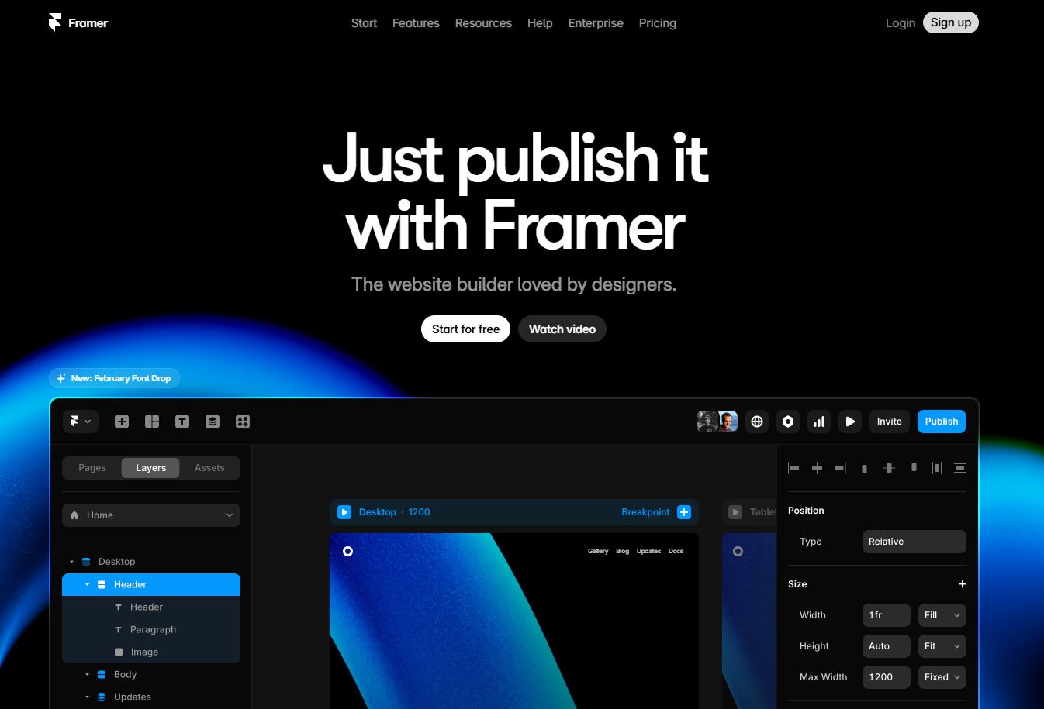Click the blue Publish button
The image size is (1044, 709).
942,422
